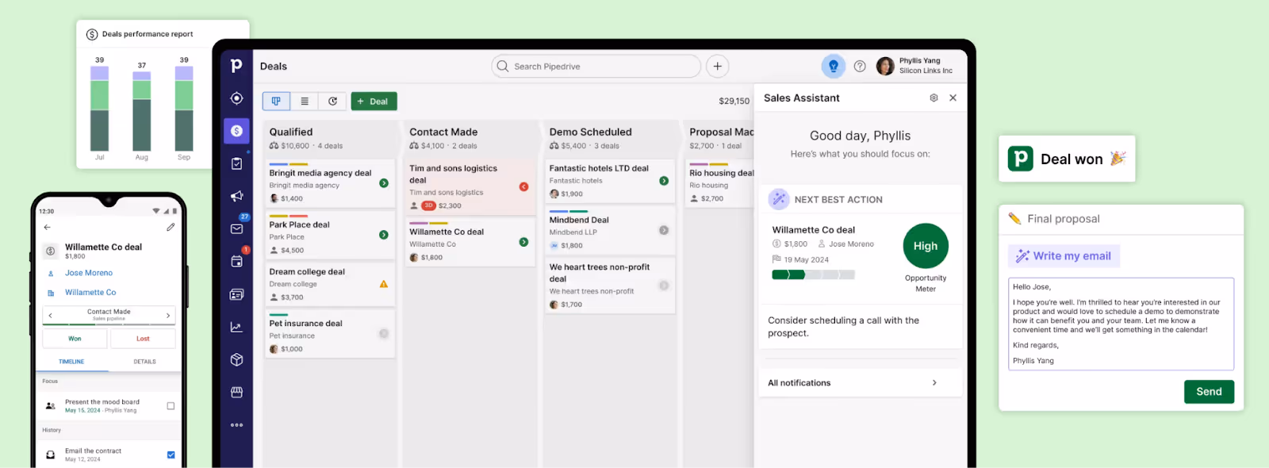Click green status arrow on Park Place deal
Screen dimensions: 1269x468
coord(384,235)
